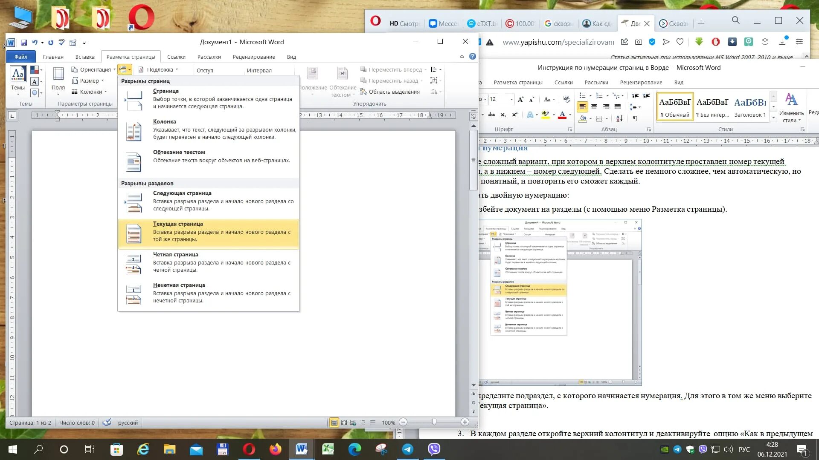Open Change Styles (Изменить стили) dropdown
Image resolution: width=819 pixels, height=460 pixels.
point(791,108)
